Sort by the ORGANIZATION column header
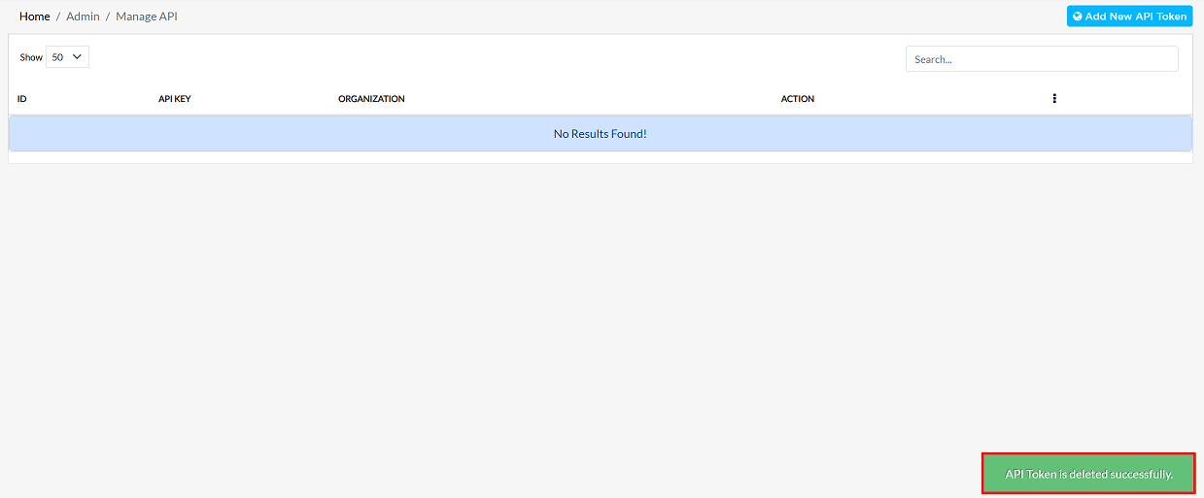 371,99
